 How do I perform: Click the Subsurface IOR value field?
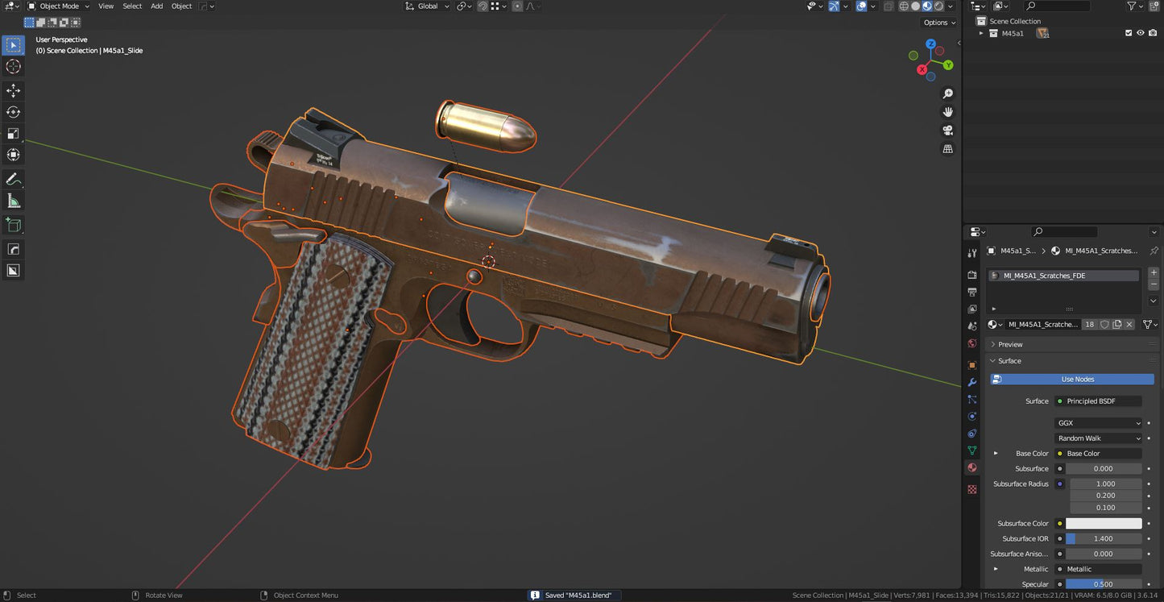[x=1104, y=539]
